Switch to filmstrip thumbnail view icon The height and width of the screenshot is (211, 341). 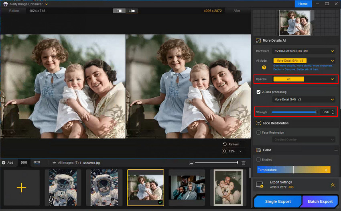(37, 163)
